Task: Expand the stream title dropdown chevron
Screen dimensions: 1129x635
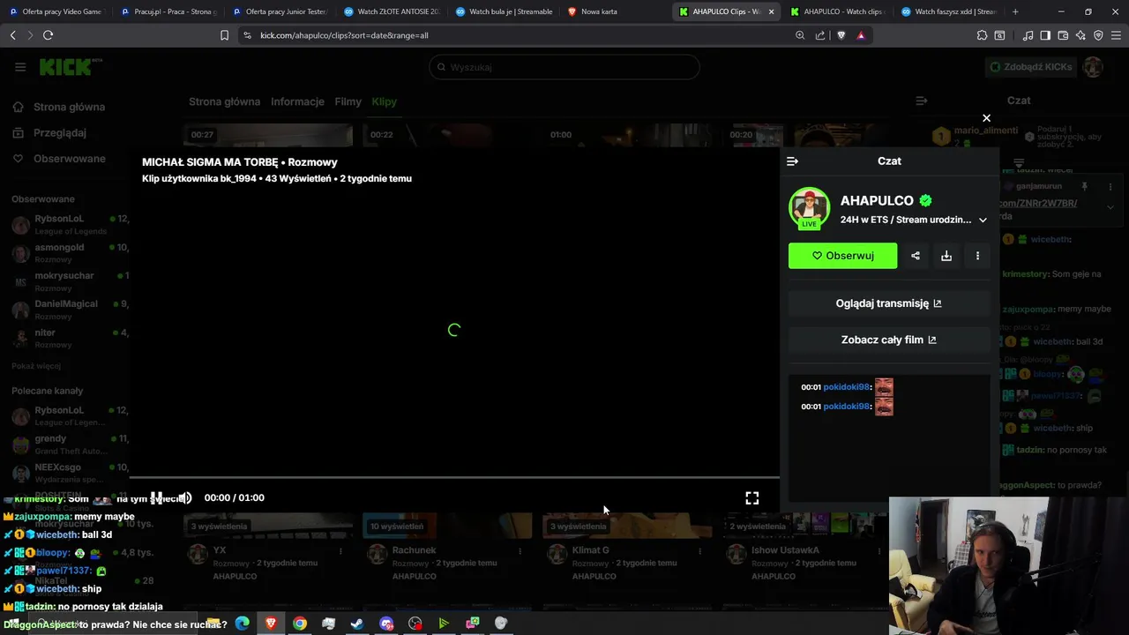Action: (x=983, y=220)
